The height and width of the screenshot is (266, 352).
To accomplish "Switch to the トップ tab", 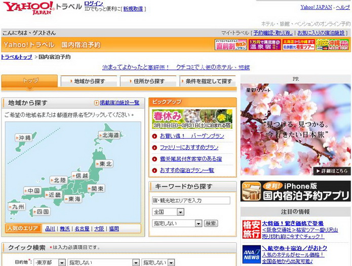I will [x=30, y=81].
